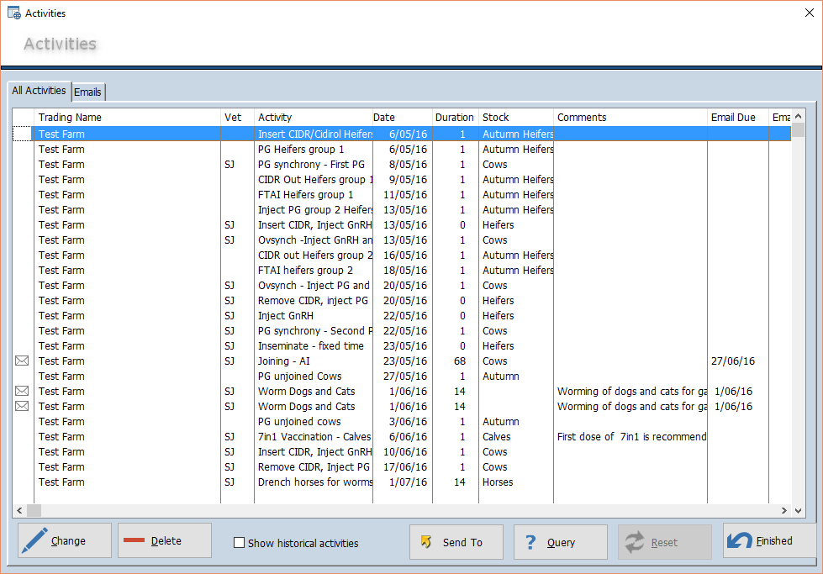Switch to the Emails tab

pos(87,92)
